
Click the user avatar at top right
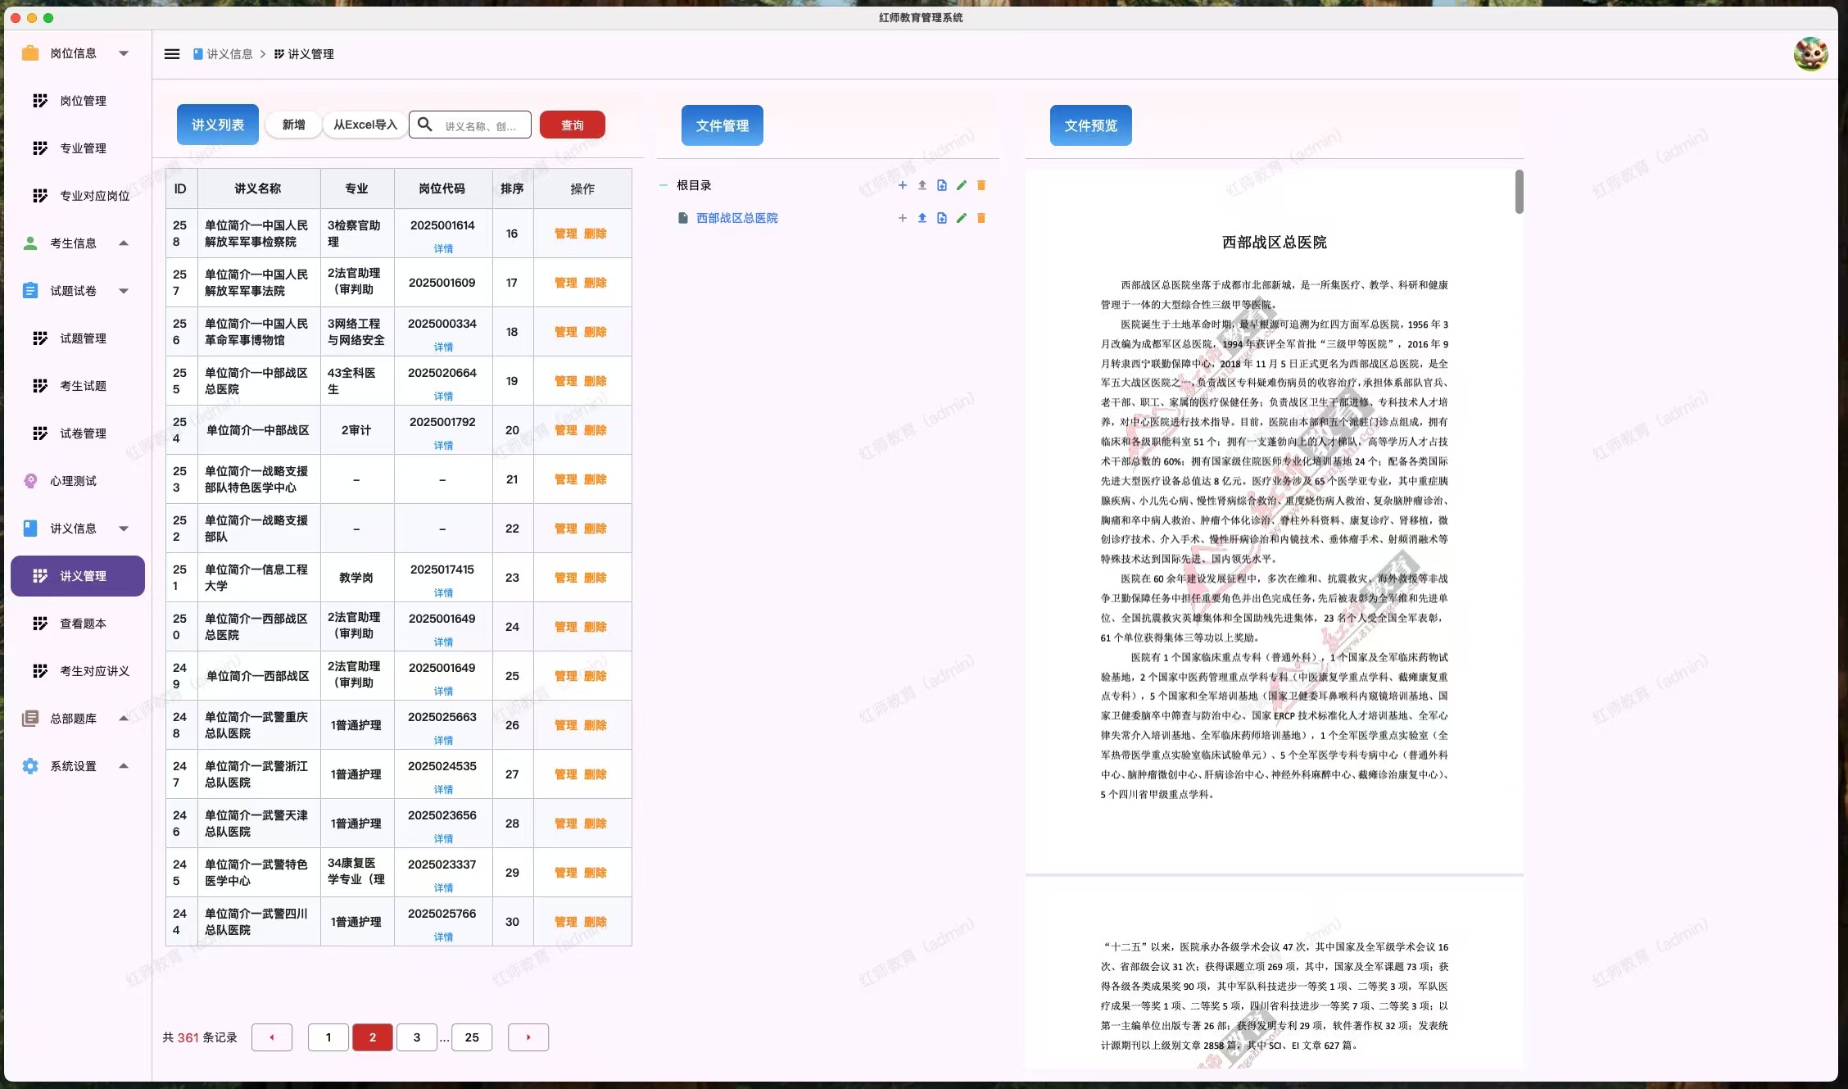pos(1810,54)
